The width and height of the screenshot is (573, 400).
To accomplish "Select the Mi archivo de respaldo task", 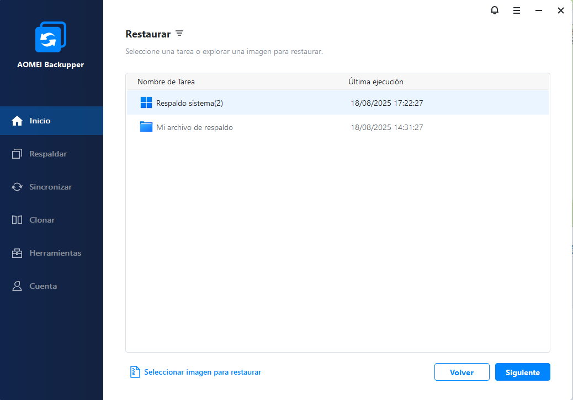I will [x=194, y=127].
